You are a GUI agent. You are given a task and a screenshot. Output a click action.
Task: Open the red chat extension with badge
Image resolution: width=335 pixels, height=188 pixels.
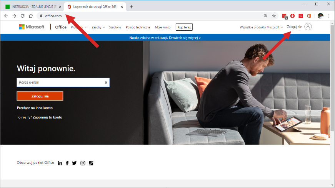pyautogui.click(x=284, y=16)
